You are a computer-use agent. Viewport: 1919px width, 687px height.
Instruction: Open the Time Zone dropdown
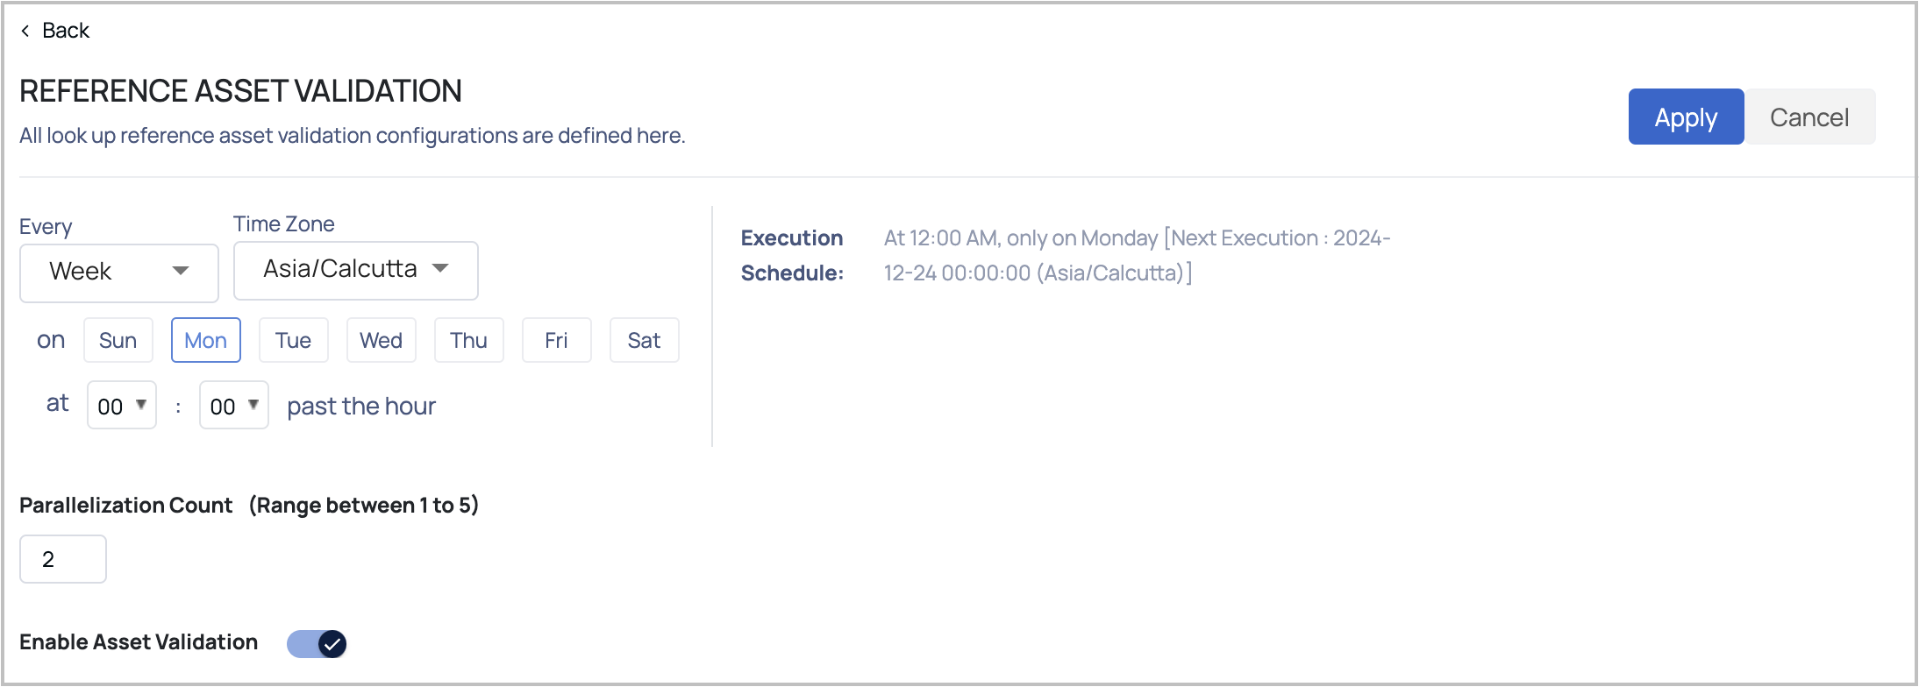click(x=356, y=270)
